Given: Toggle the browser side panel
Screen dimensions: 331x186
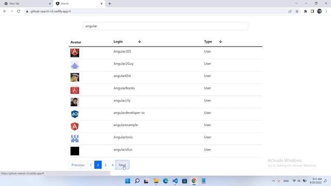Looking at the screenshot, I should coord(312,11).
